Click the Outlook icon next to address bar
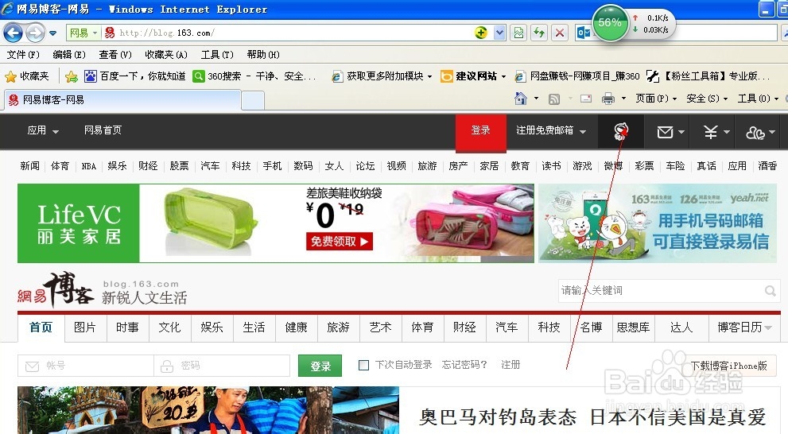Viewport: 788px width, 434px height. (x=584, y=33)
